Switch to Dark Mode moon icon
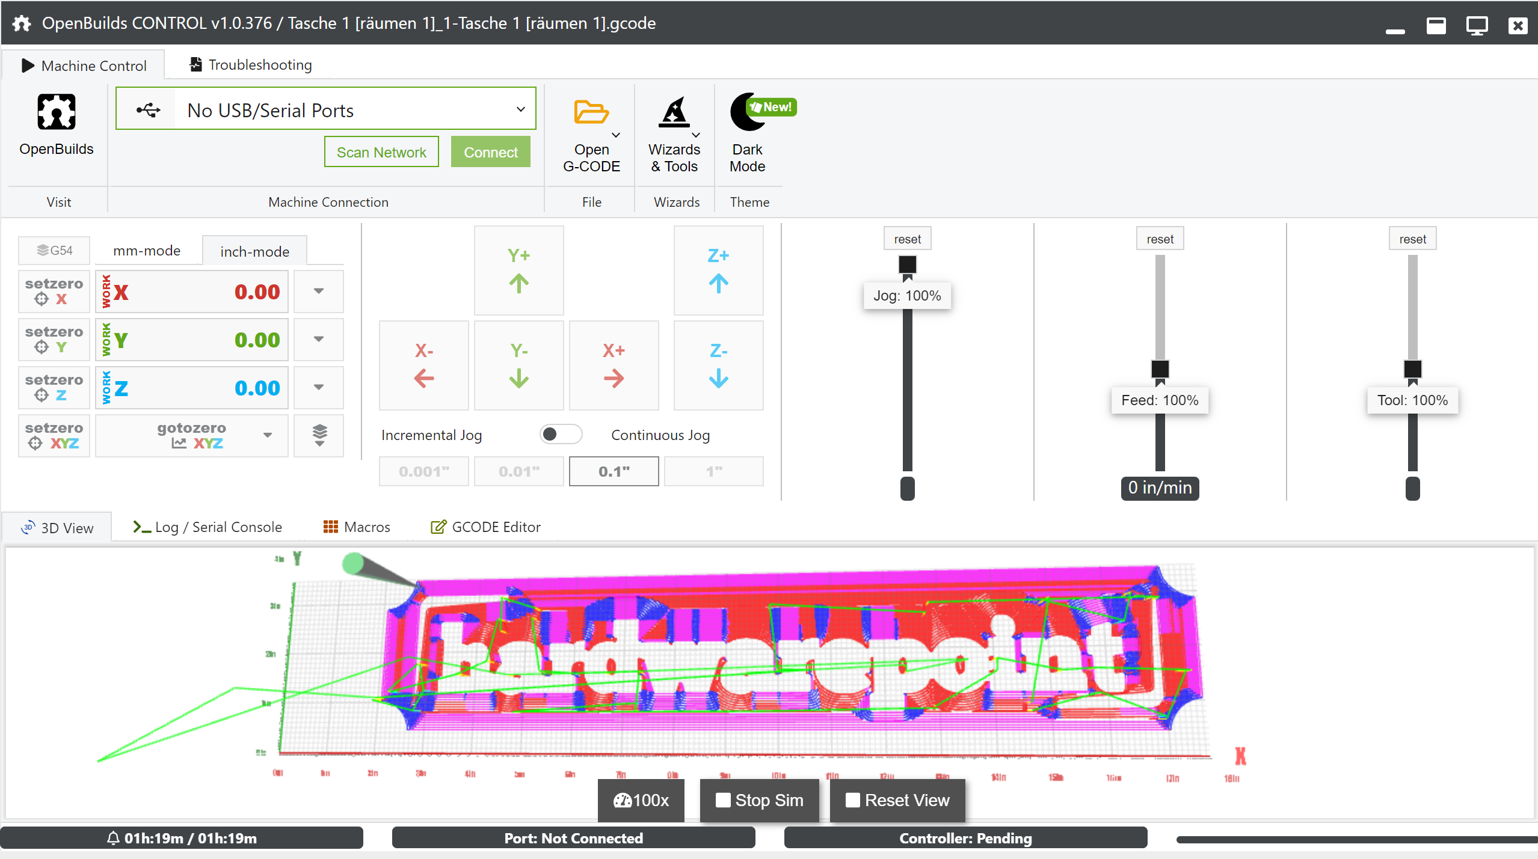1538x859 pixels. pyautogui.click(x=748, y=112)
